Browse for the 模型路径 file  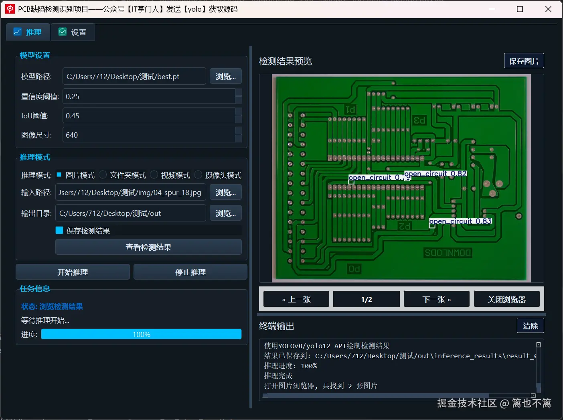(226, 76)
